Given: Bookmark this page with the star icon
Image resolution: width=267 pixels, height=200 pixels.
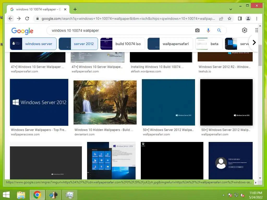Looking at the screenshot, I should click(229, 18).
